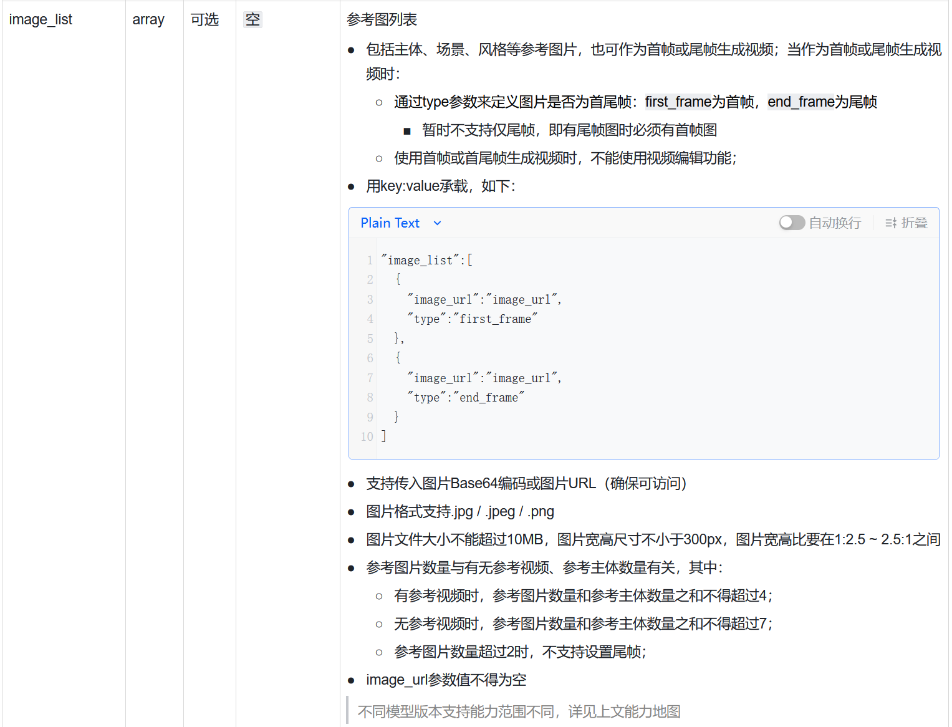The height and width of the screenshot is (727, 952).
Task: Click the fold icon beside 折叠
Action: click(x=891, y=223)
